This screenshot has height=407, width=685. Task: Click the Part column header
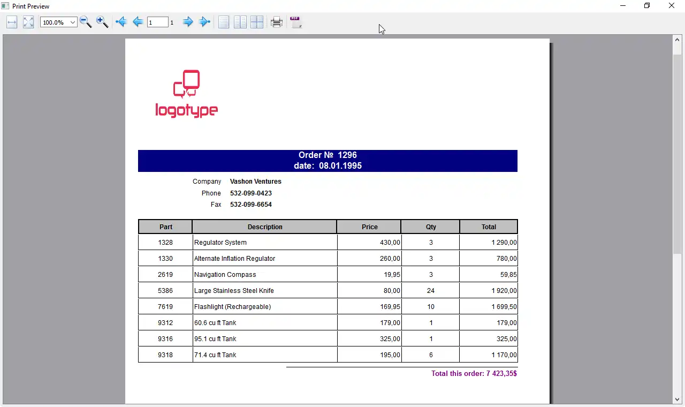[165, 227]
